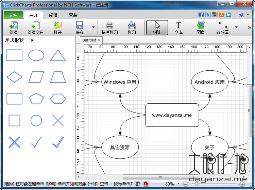255x190 pixels.
Task: Click the 新建 (New) flowchart icon
Action: (x=14, y=28)
